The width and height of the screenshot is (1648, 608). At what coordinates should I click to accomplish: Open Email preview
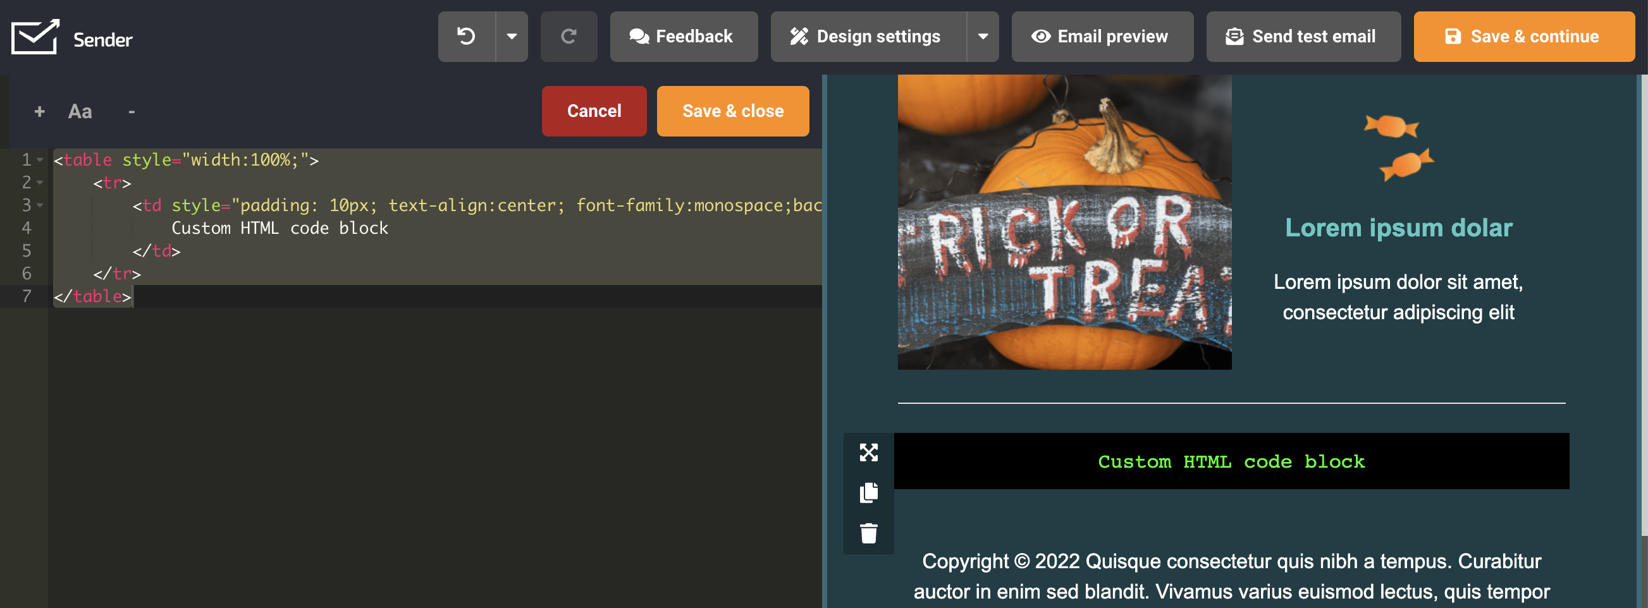click(x=1102, y=37)
